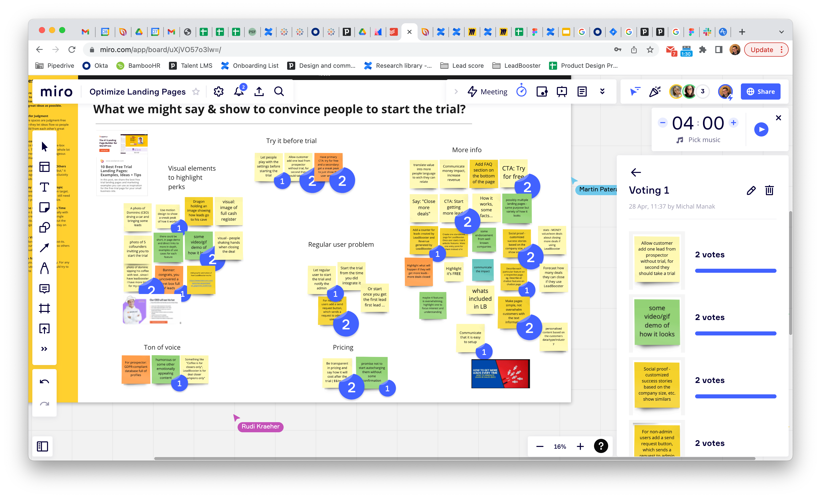Select the connection line arrow tool
This screenshot has width=821, height=498.
pos(44,248)
